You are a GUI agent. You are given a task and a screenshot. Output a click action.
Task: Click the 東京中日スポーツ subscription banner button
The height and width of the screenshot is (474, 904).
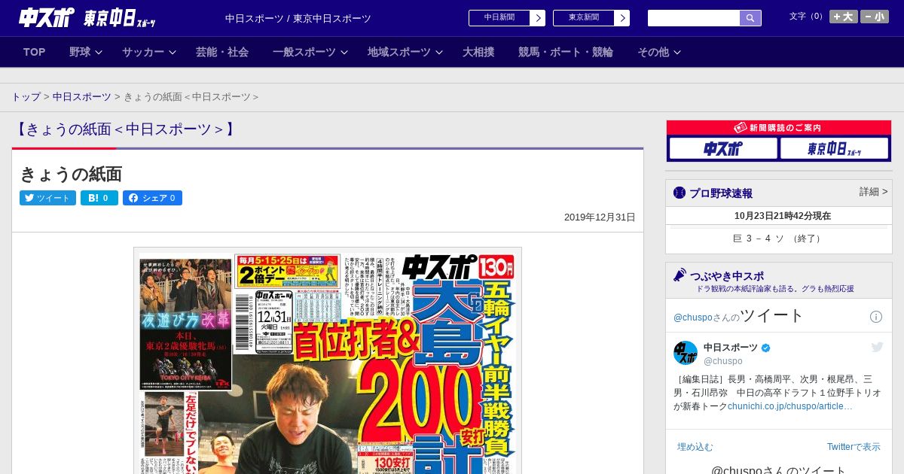coord(835,149)
